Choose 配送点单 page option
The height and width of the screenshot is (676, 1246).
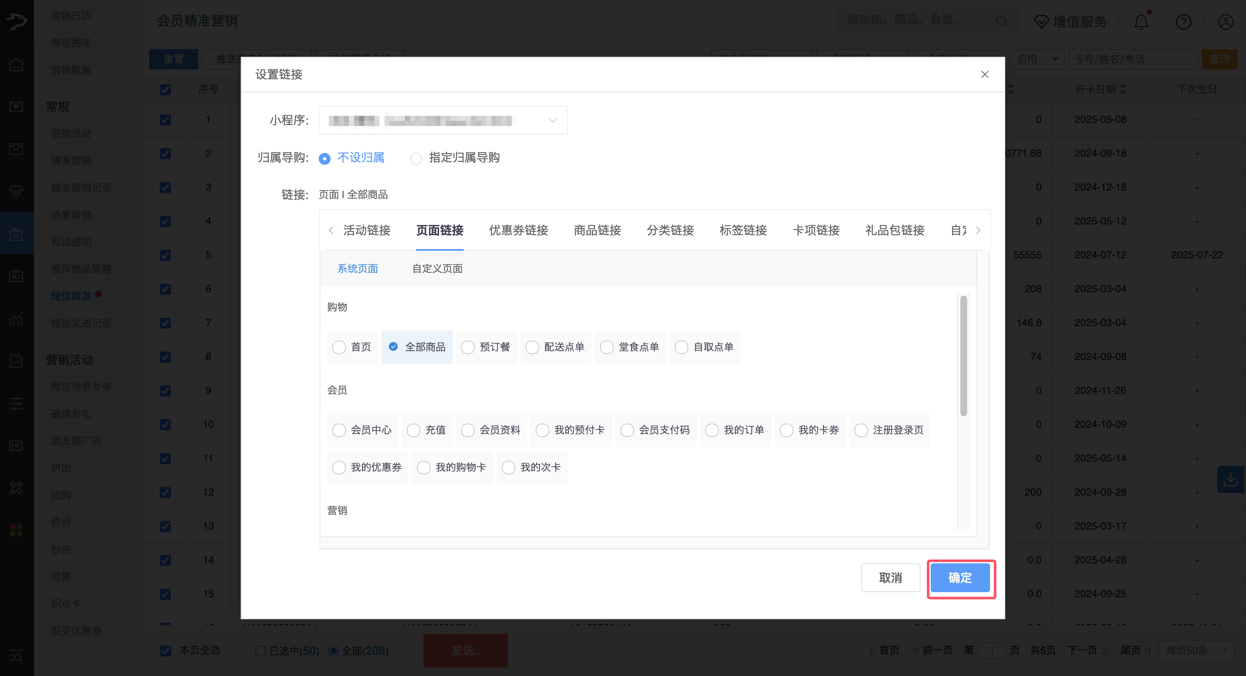(x=556, y=347)
